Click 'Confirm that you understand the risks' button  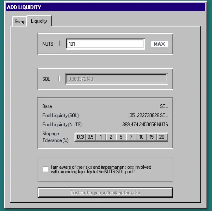[x=105, y=193]
